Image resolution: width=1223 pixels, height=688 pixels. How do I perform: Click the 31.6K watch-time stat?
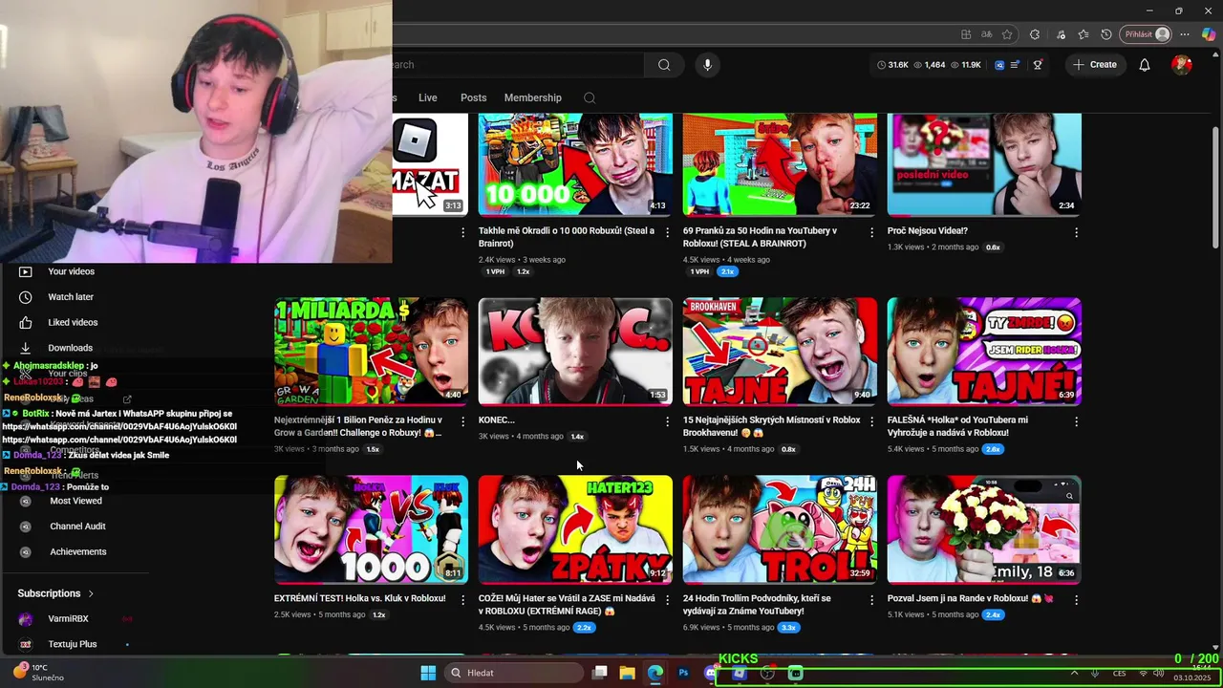[892, 65]
